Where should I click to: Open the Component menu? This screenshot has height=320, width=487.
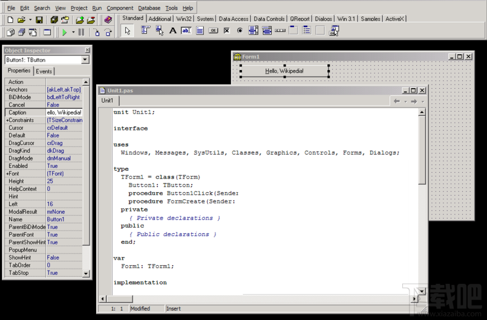[x=120, y=8]
